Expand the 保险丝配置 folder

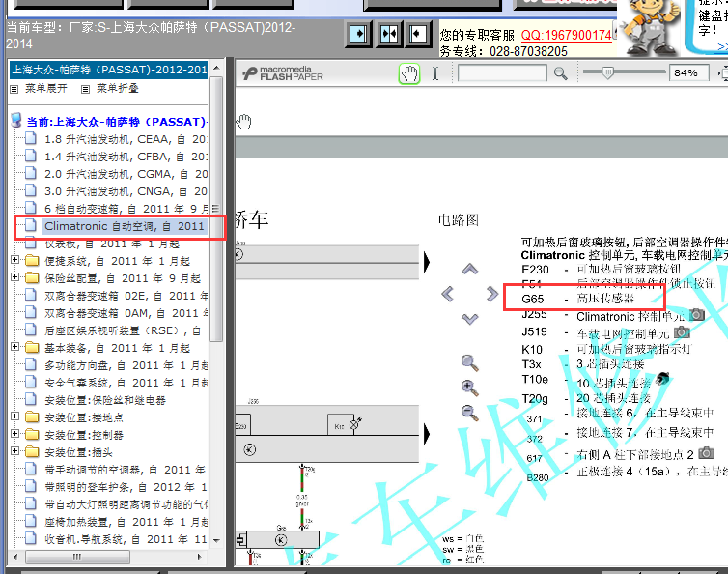point(14,277)
